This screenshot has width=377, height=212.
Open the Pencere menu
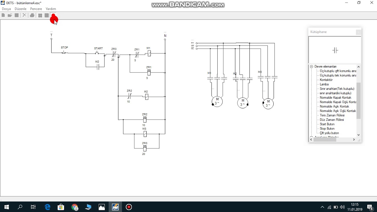[x=36, y=9]
